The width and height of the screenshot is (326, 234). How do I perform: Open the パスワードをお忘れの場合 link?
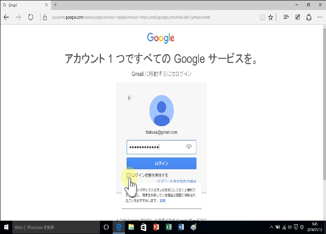click(x=176, y=181)
